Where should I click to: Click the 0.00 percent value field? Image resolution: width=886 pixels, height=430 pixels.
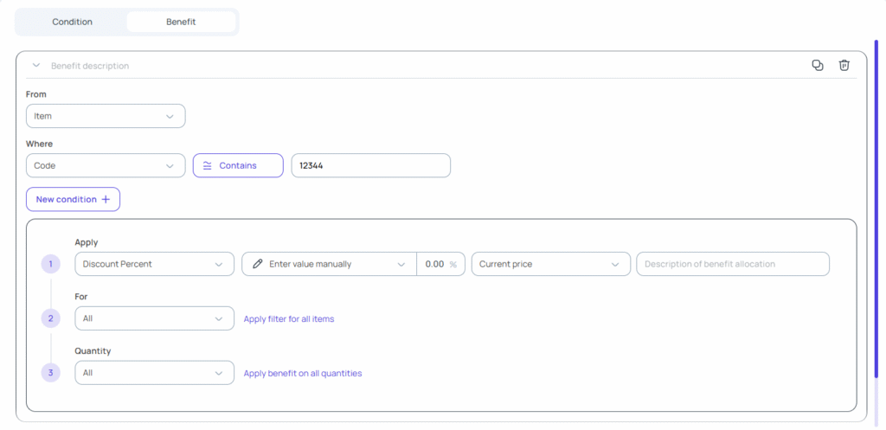pyautogui.click(x=435, y=264)
